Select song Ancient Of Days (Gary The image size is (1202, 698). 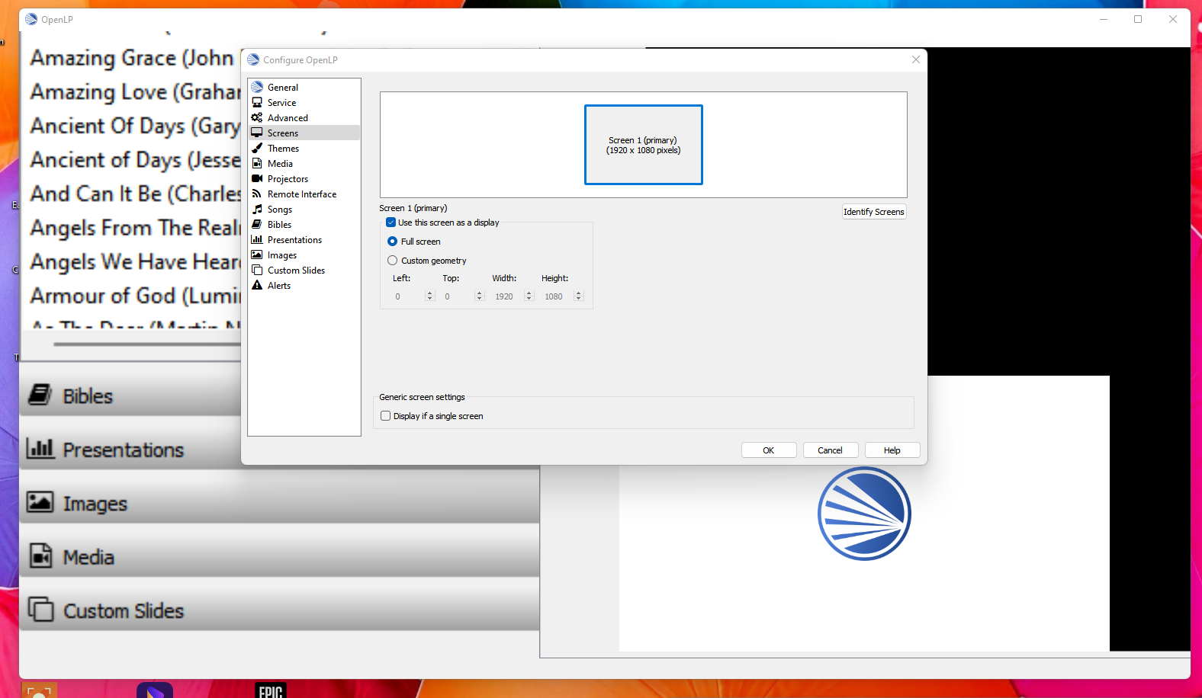(135, 126)
